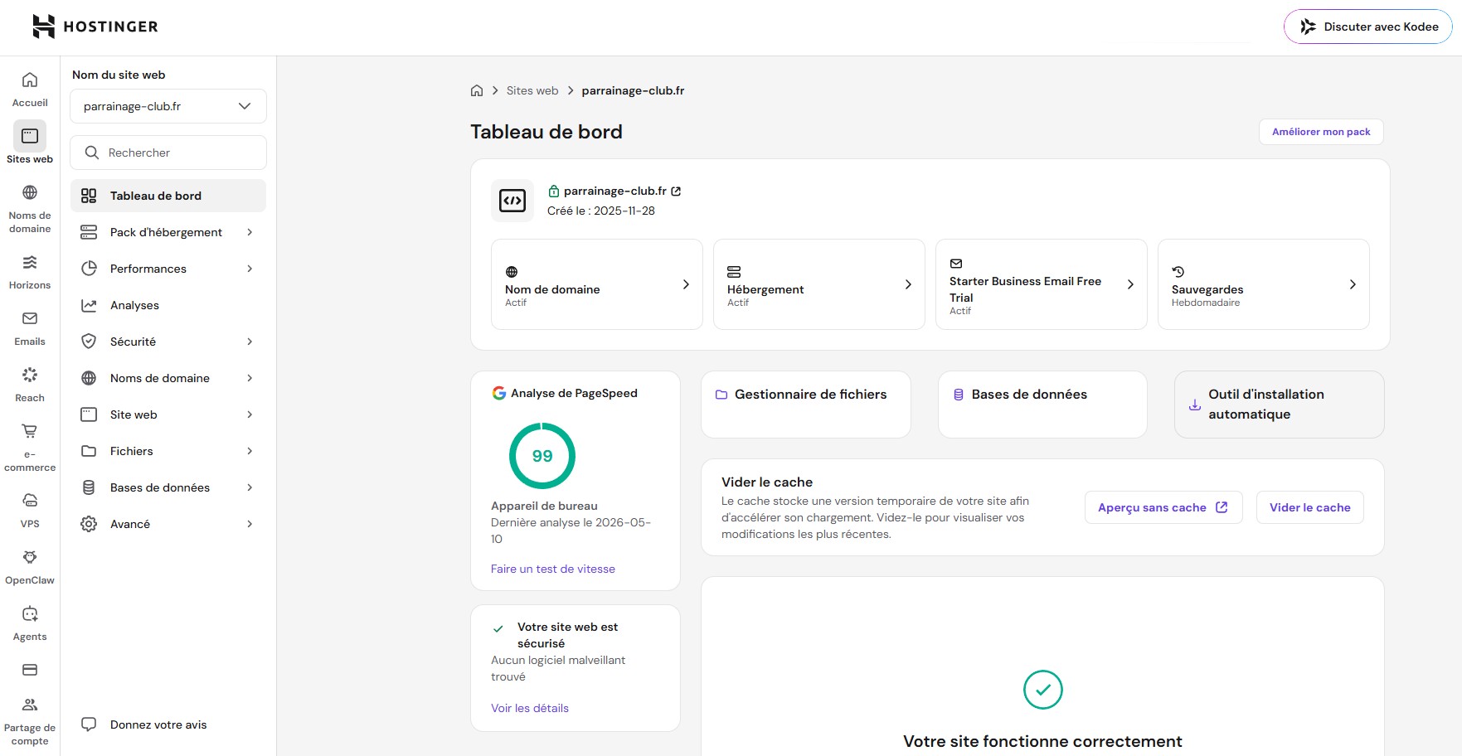Click Vider le cache button
Screen dimensions: 1462x756
coord(1310,507)
